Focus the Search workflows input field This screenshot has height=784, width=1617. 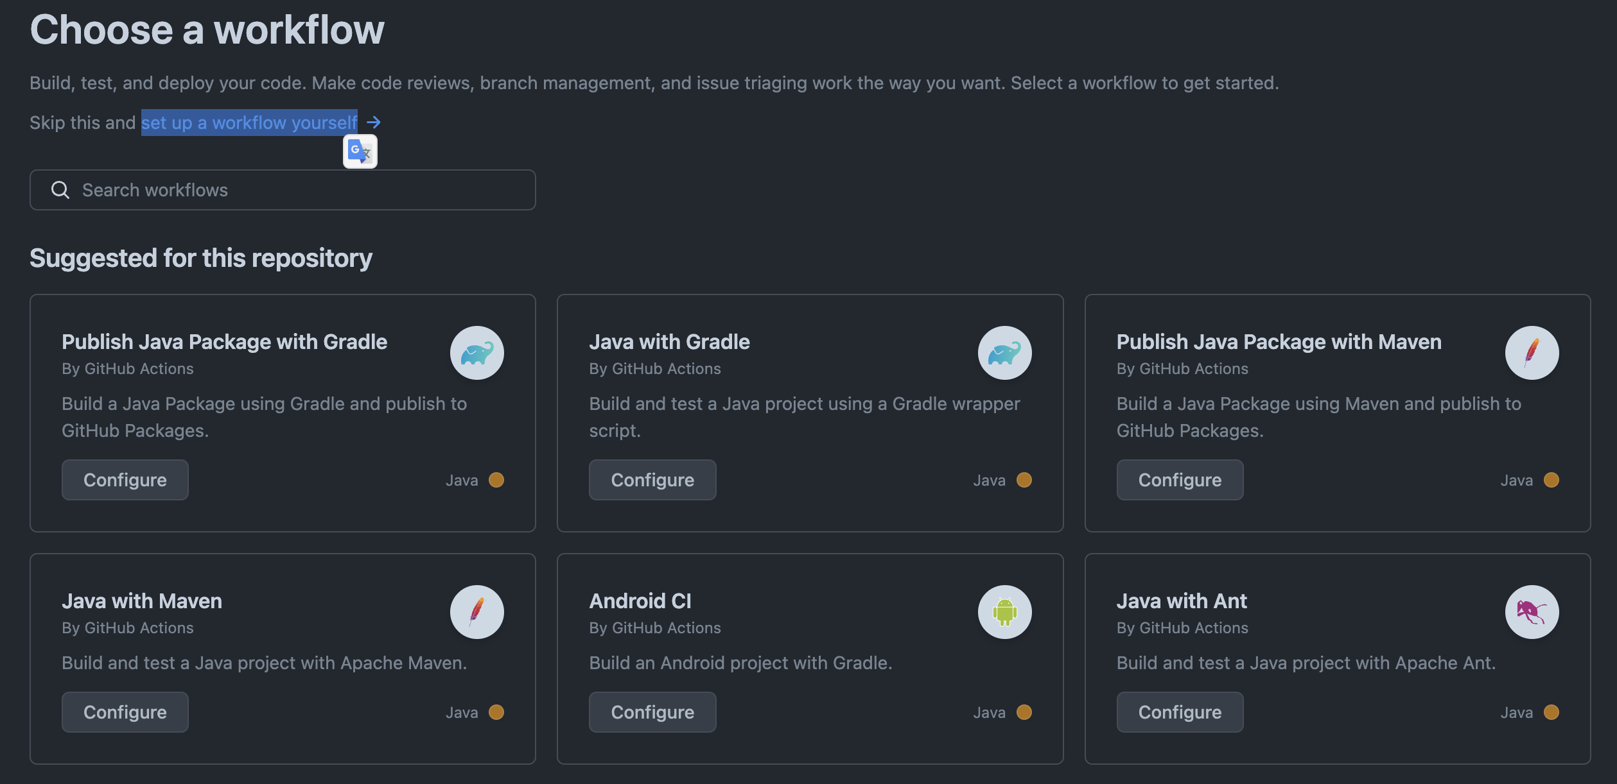283,190
